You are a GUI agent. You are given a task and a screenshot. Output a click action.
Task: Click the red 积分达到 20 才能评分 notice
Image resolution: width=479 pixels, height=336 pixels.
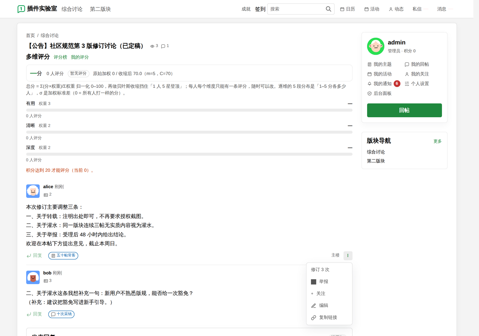[60, 170]
